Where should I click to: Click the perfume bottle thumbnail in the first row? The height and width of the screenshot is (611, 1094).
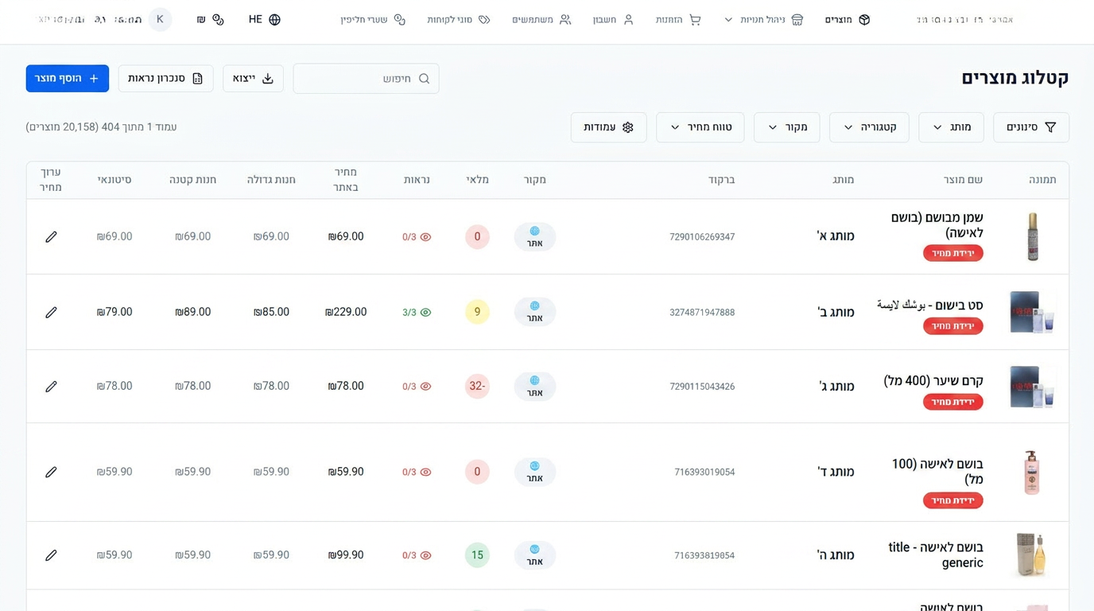(1032, 236)
